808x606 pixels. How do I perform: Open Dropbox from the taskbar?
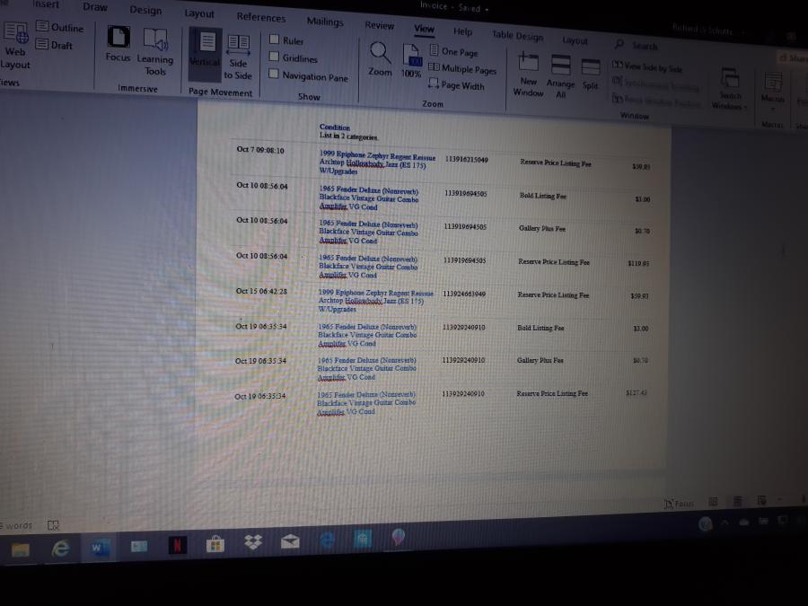(253, 542)
